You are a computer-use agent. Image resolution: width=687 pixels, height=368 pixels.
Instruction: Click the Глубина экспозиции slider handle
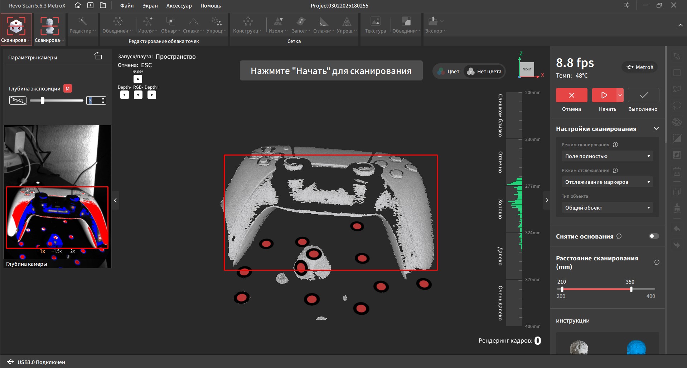coord(43,101)
